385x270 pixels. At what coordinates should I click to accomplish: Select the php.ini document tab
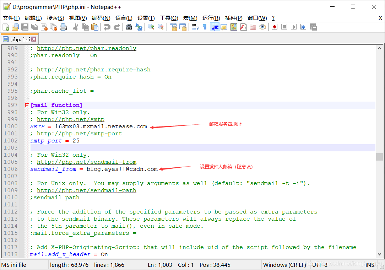20,39
